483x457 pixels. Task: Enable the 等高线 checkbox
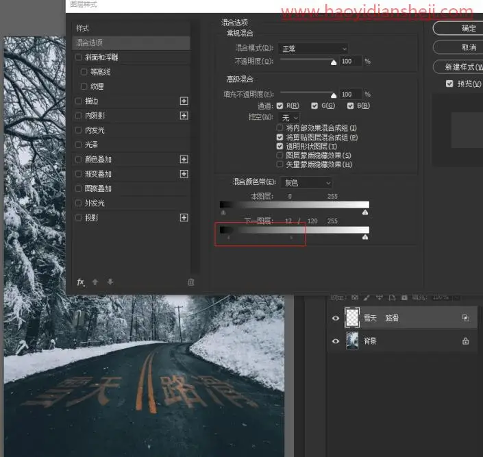[x=84, y=72]
